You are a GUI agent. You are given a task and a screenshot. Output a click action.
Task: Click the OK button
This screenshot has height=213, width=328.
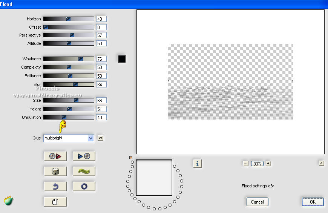[x=313, y=202]
